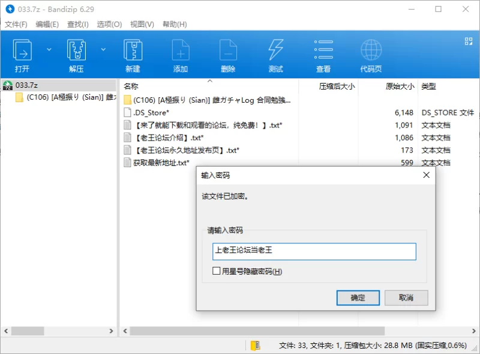
Task: Click the left arrow of the file list scrollbar
Action: pyautogui.click(x=125, y=331)
